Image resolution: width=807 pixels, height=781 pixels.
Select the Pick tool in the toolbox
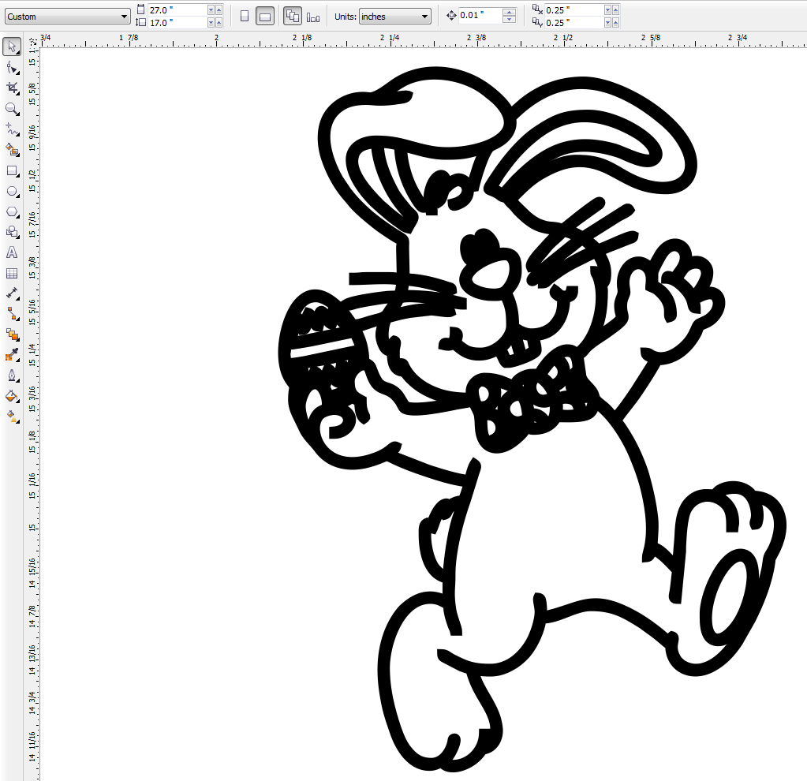[12, 47]
